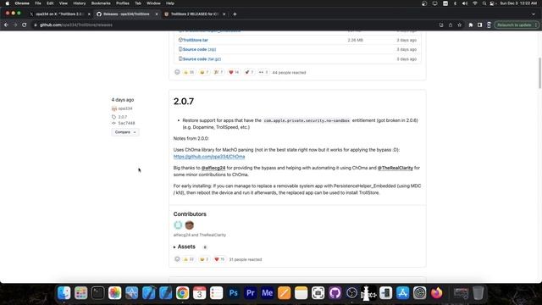Download Source code (tar.gz)
Image resolution: width=542 pixels, height=305 pixels.
202,59
